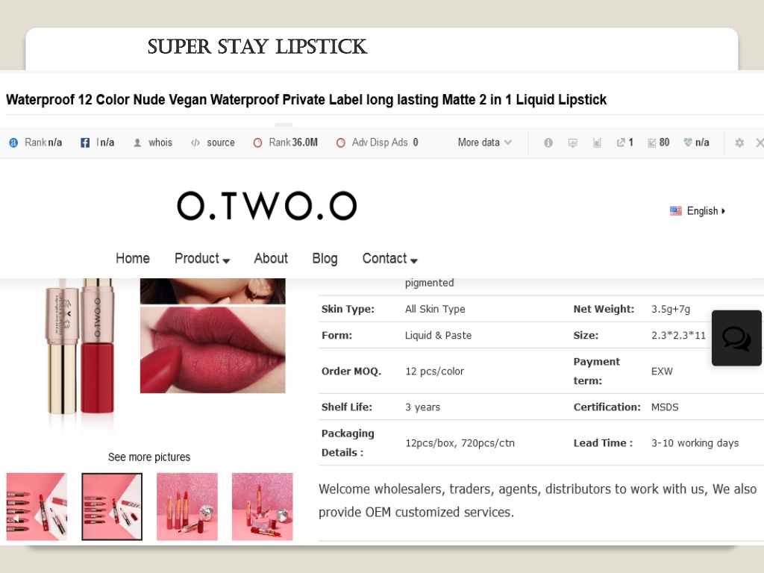764x573 pixels.
Task: Select the second highlighted lipstick thumbnail
Action: click(112, 507)
